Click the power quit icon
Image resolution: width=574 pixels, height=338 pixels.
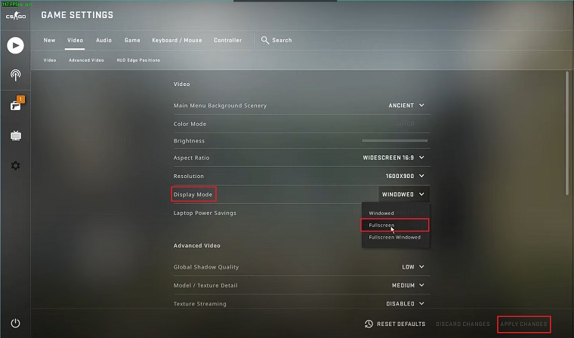click(15, 323)
